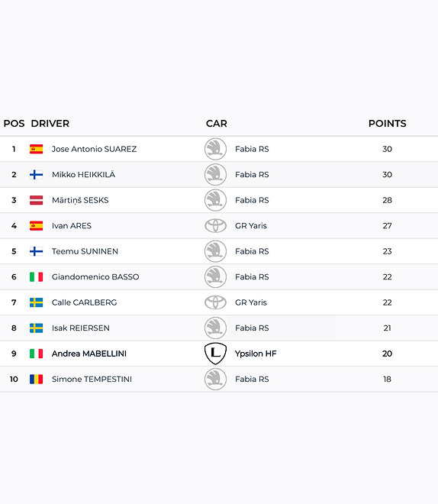Click the Toyota logo in Calle CARLBERG row
This screenshot has width=438, height=504.
pyautogui.click(x=215, y=302)
